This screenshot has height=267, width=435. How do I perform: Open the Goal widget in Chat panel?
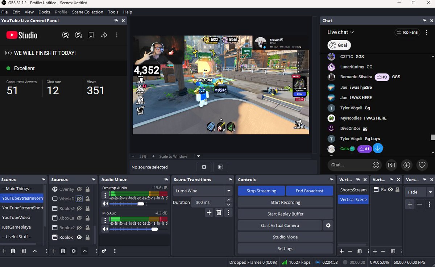(x=339, y=45)
